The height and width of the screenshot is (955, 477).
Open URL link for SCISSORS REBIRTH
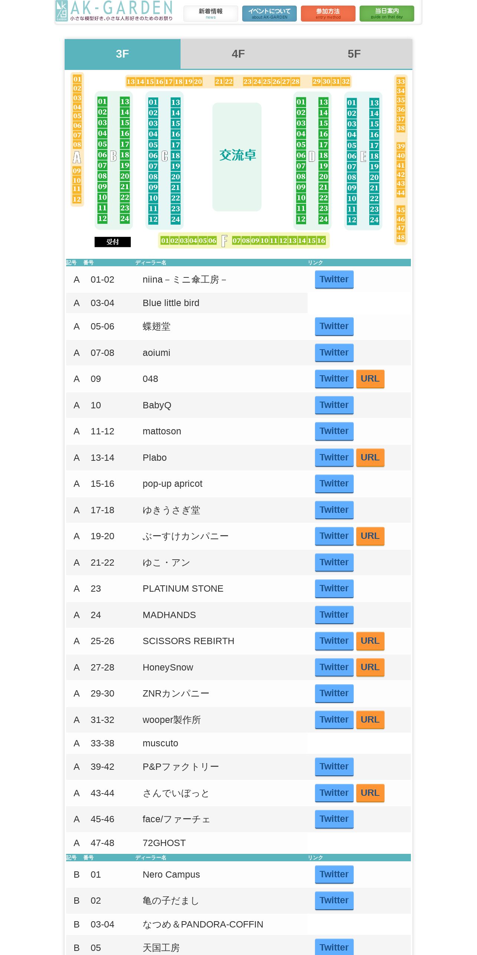(x=370, y=641)
